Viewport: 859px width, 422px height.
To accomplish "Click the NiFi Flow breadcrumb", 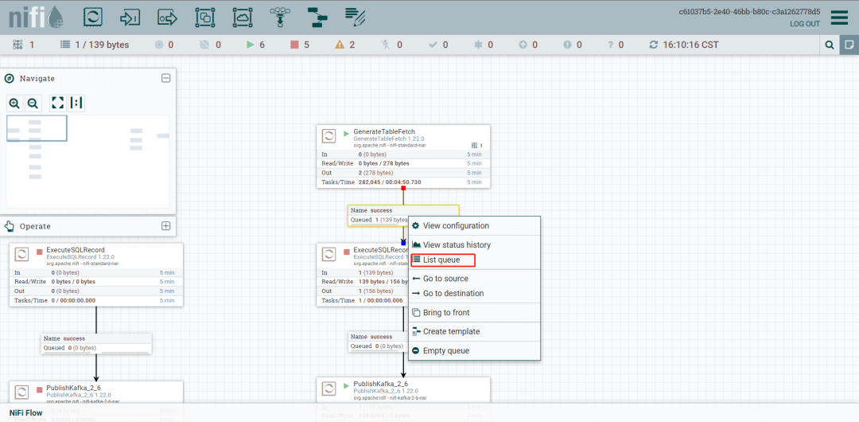I will point(25,412).
